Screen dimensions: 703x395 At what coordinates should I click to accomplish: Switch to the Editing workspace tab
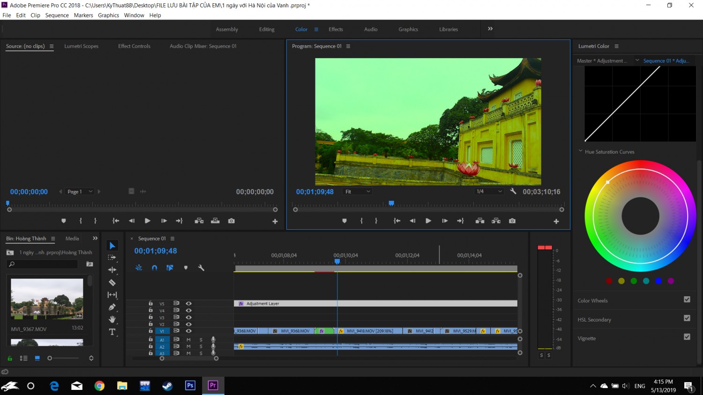pyautogui.click(x=267, y=29)
